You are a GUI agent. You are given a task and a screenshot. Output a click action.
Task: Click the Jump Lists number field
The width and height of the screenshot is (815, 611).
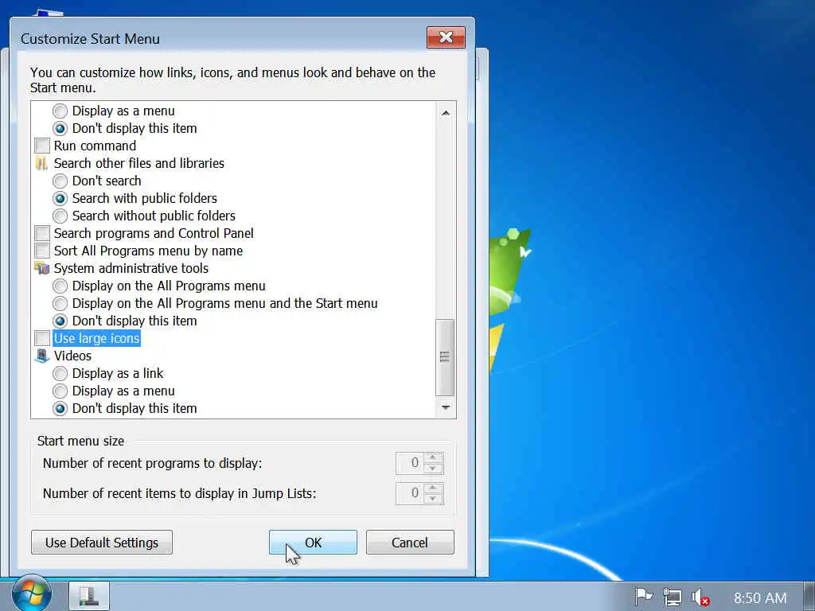pos(410,493)
